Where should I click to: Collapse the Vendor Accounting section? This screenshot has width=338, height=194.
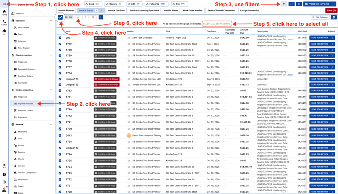pos(51,90)
